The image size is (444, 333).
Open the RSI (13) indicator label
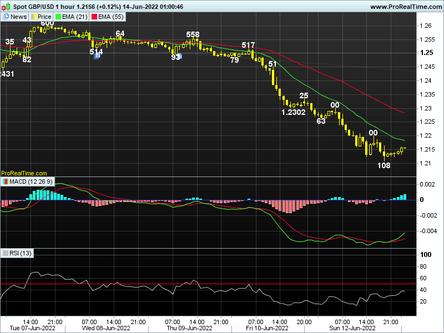point(21,253)
